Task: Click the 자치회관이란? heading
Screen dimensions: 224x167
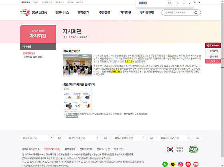Action: (72, 51)
